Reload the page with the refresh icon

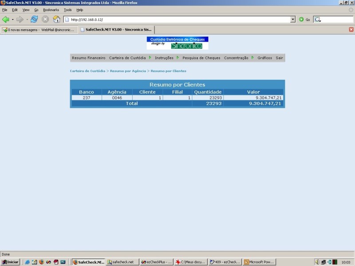(34, 20)
